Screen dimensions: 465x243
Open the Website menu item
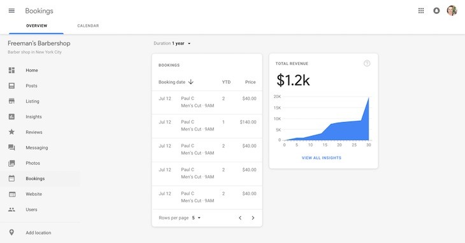pyautogui.click(x=34, y=194)
